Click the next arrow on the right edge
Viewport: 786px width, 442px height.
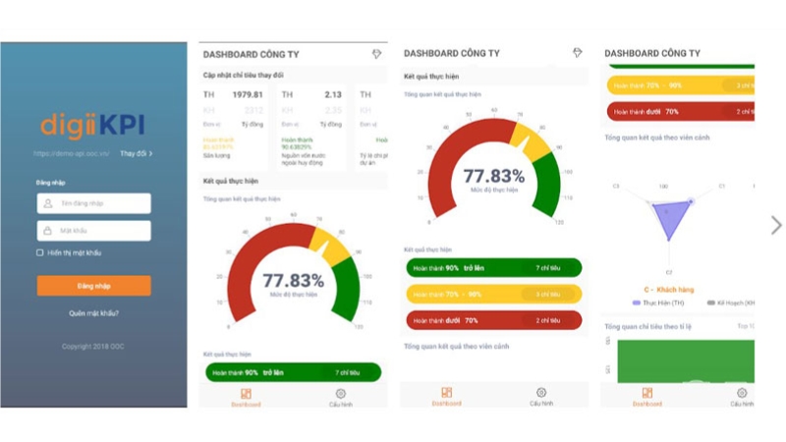[x=775, y=225]
